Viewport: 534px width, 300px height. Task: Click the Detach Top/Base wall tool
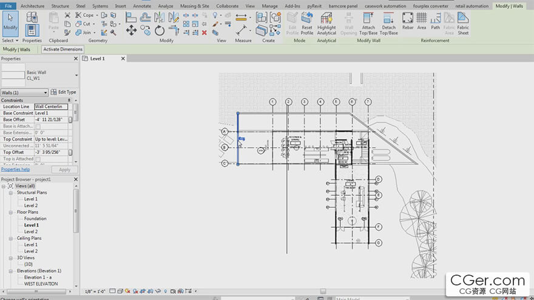coord(389,23)
